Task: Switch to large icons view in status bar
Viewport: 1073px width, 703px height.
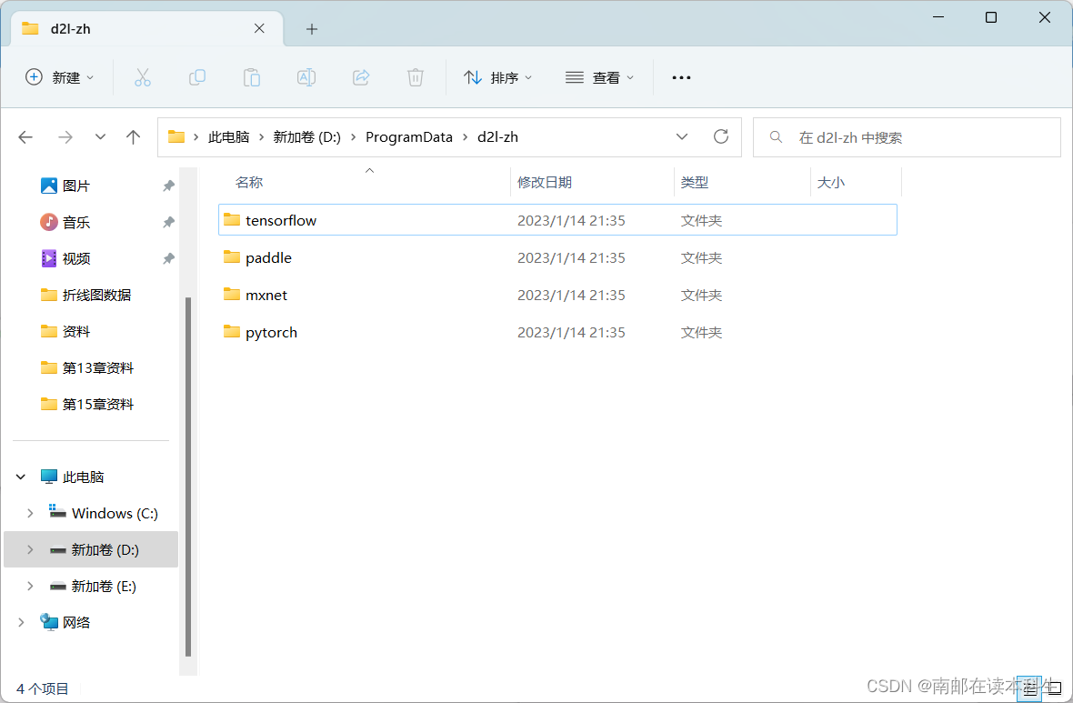Action: 1055,688
